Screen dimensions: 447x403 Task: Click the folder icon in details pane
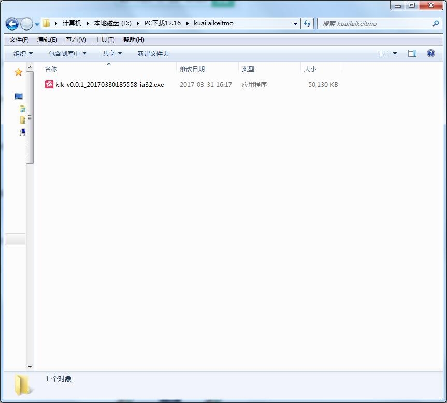tap(23, 385)
